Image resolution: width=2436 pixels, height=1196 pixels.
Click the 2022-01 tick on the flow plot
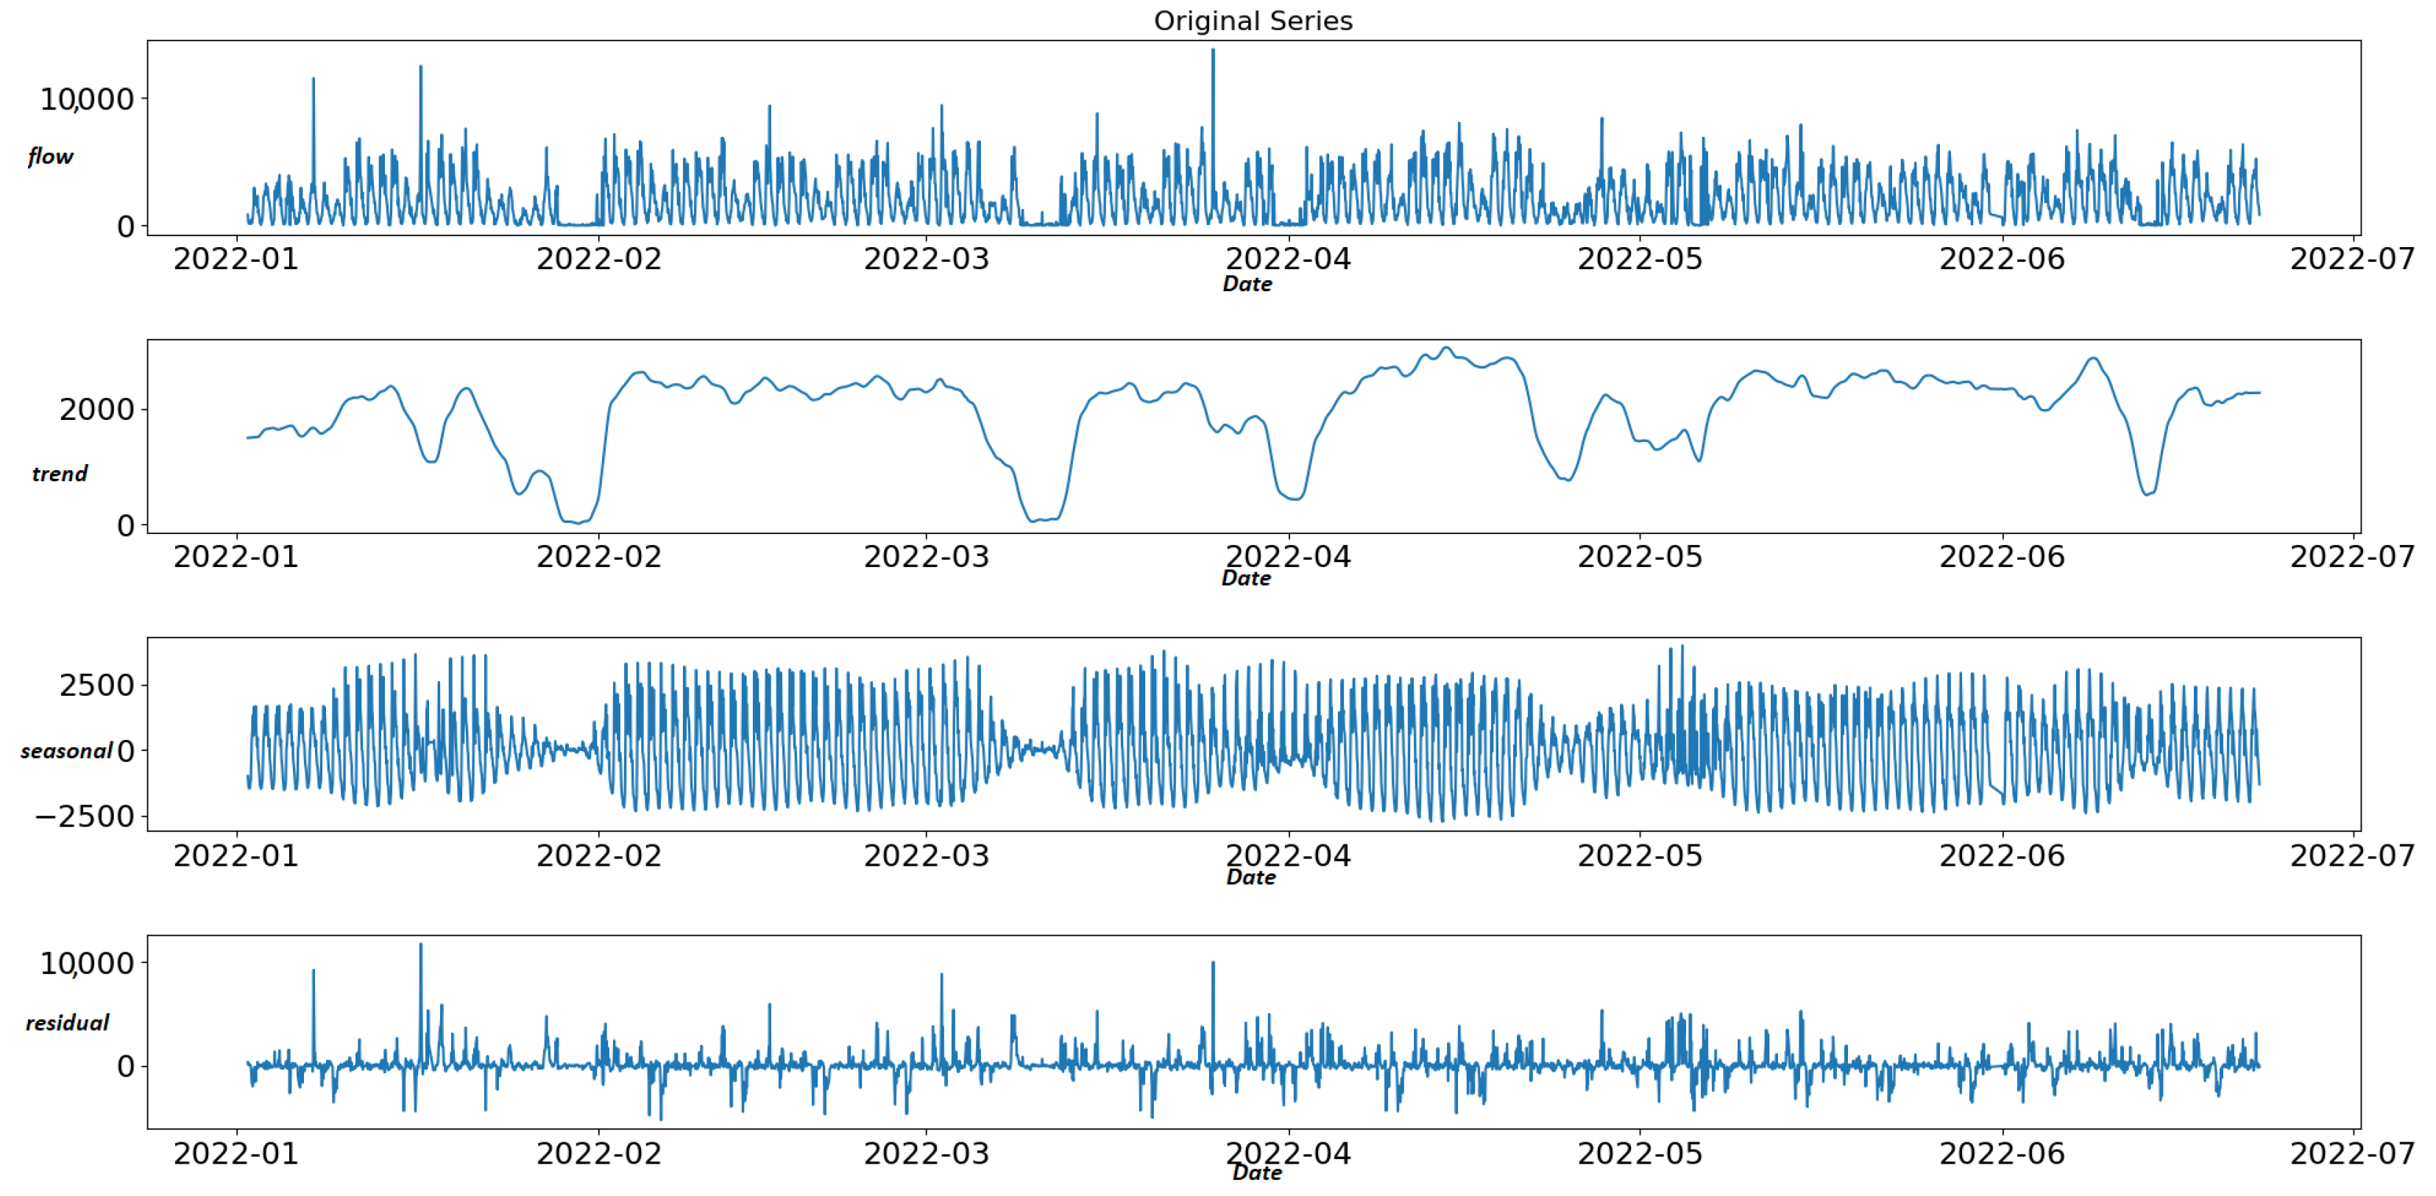click(x=236, y=259)
